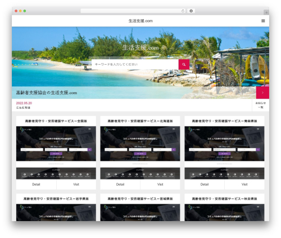Screen dimensions: 281x238
Task: Open the hamburger menu icon
Action: [x=263, y=21]
